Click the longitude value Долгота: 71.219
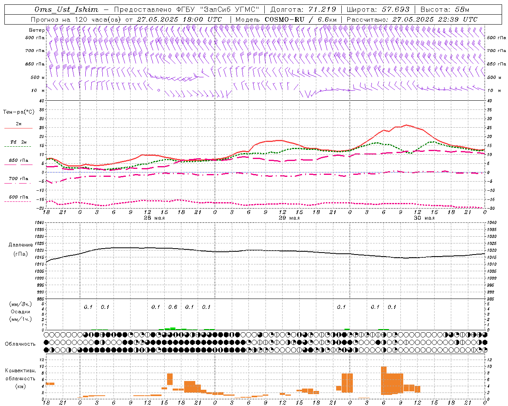The image size is (508, 406). [304, 10]
